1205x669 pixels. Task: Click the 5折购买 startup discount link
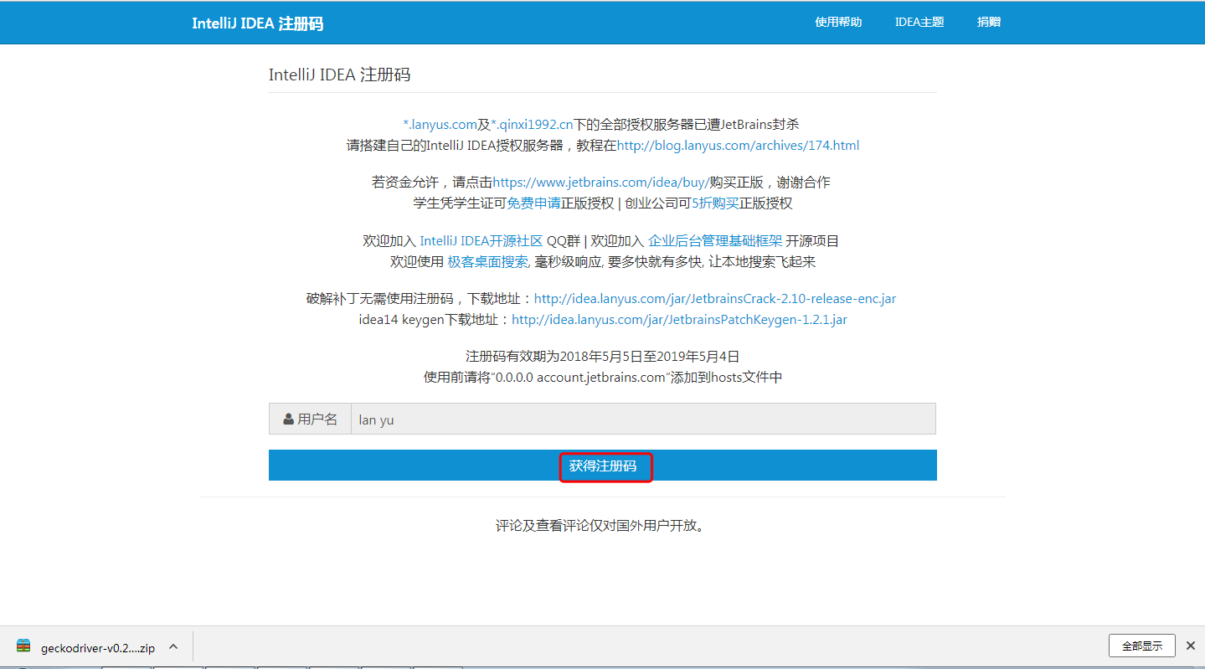tap(715, 203)
